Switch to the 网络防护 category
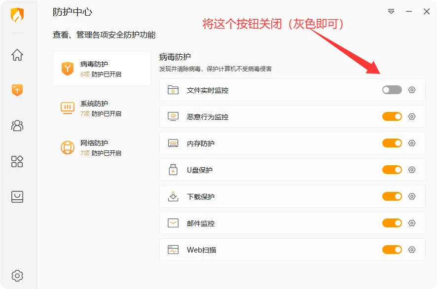 pyautogui.click(x=102, y=147)
